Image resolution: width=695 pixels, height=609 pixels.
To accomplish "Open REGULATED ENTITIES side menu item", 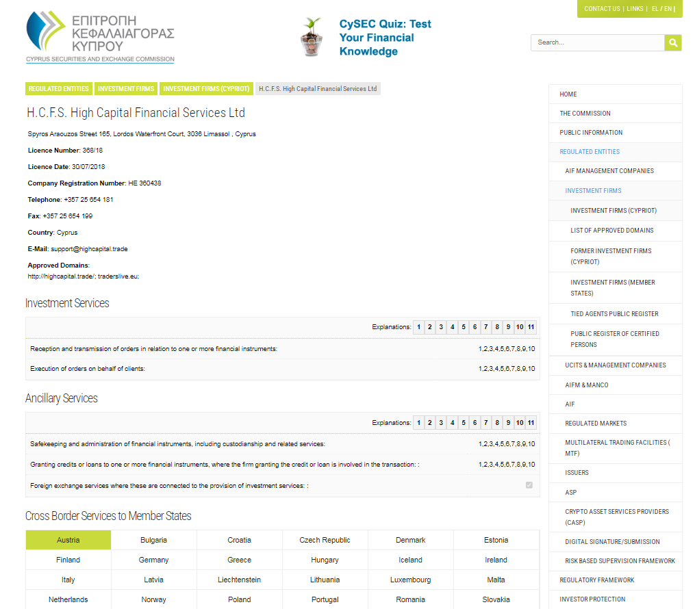I will 615,152.
